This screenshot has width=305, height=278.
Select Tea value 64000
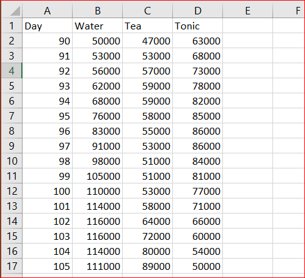coord(148,221)
